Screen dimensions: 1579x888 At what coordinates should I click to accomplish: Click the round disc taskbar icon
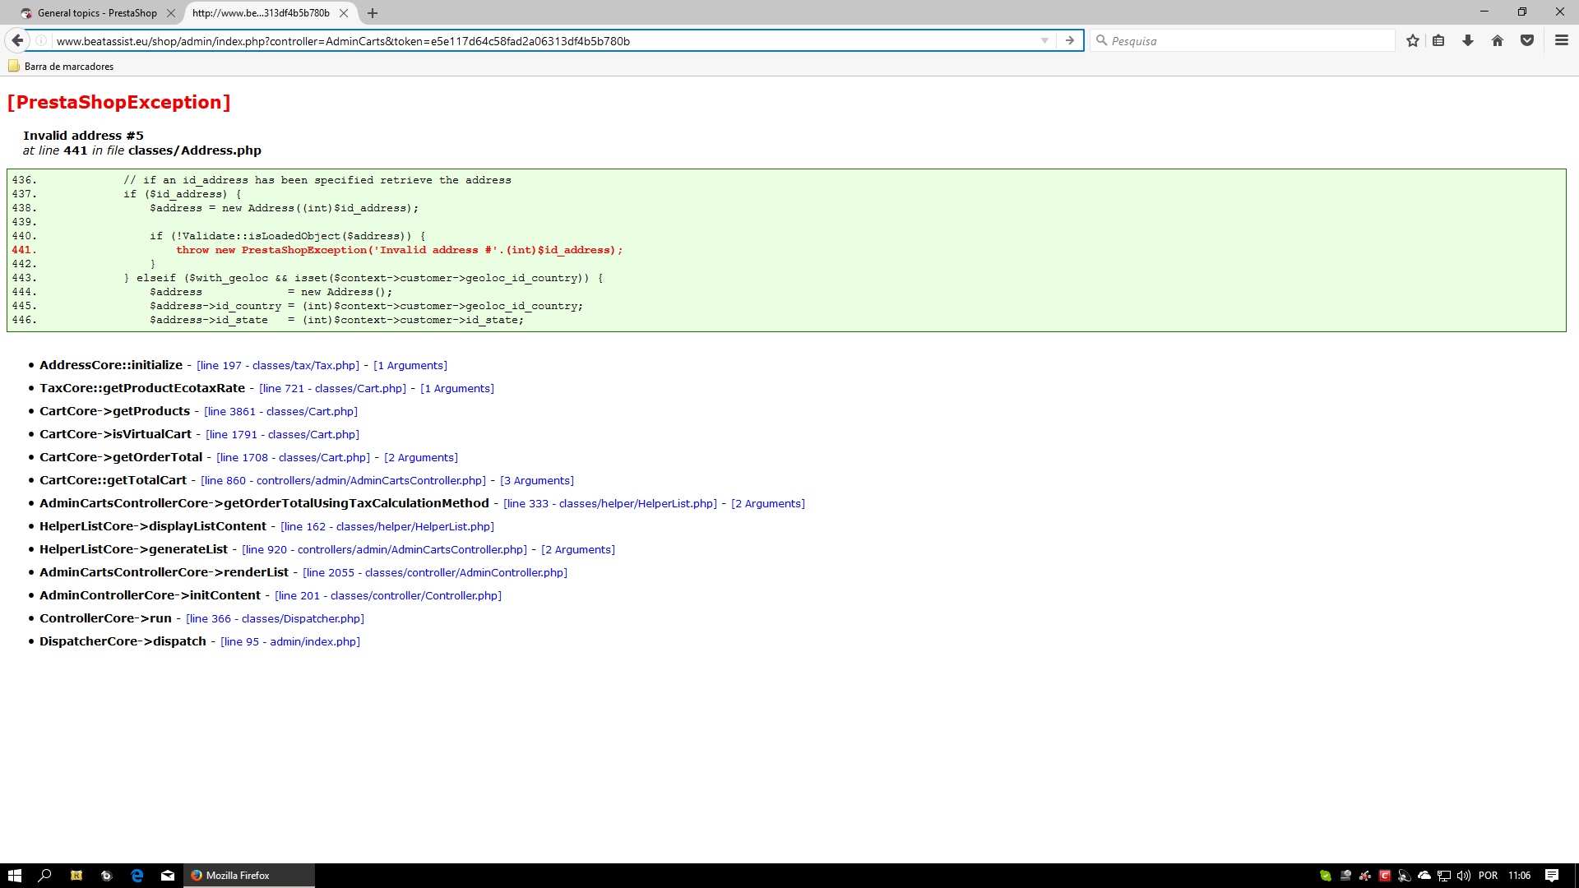106,876
